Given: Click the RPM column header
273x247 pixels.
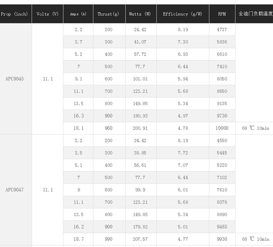Looking at the screenshot, I should pyautogui.click(x=222, y=14).
